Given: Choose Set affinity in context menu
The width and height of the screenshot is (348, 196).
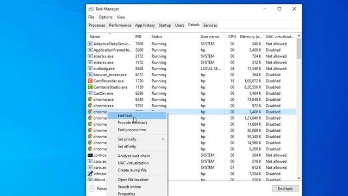Looking at the screenshot, I should click(137, 146).
